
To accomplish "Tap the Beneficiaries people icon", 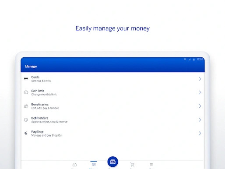I will click(x=26, y=106).
